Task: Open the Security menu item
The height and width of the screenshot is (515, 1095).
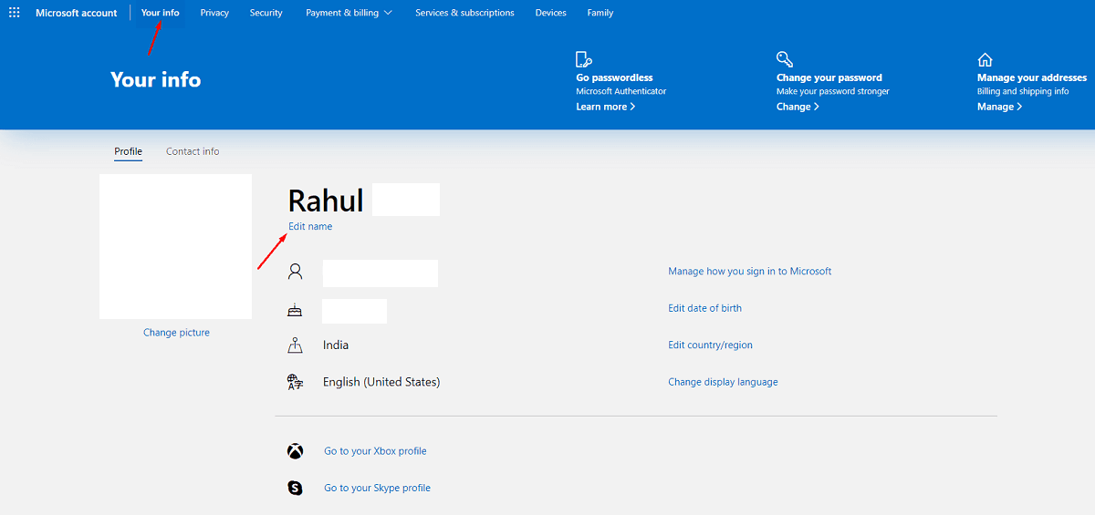Action: (266, 13)
